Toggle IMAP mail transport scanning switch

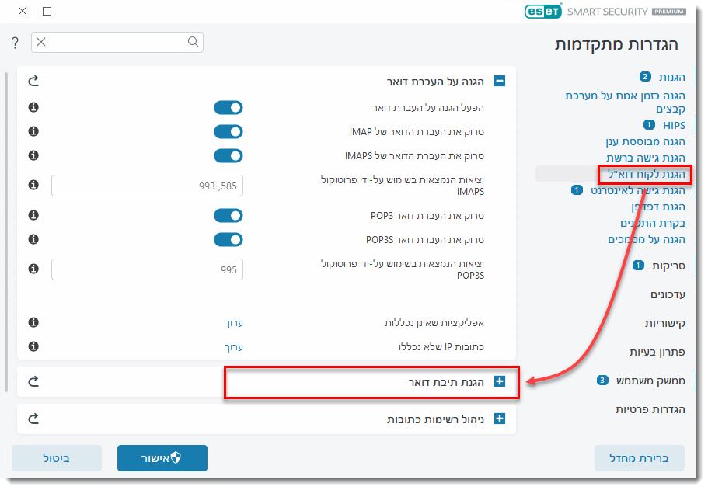[x=228, y=131]
